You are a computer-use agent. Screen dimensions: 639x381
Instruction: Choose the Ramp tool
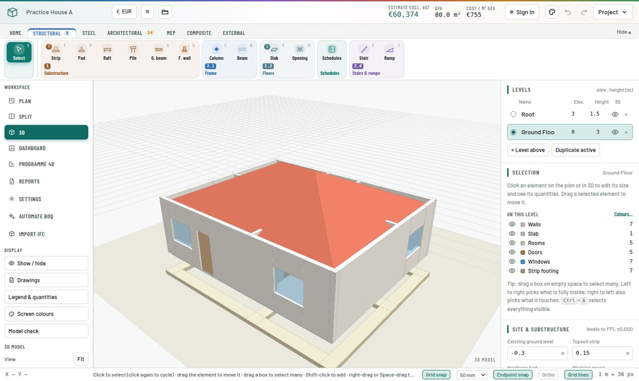coord(389,52)
